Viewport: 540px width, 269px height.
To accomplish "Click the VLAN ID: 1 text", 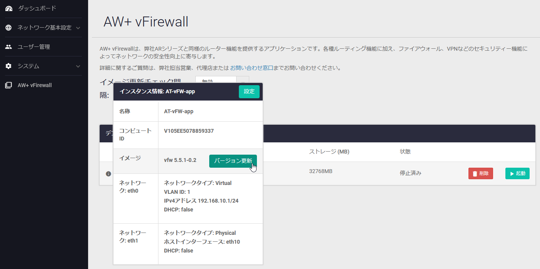I will 177,192.
